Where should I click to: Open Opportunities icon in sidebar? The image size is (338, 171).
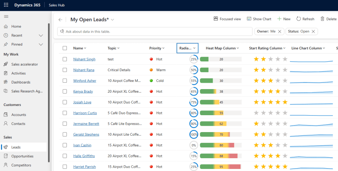click(6, 156)
